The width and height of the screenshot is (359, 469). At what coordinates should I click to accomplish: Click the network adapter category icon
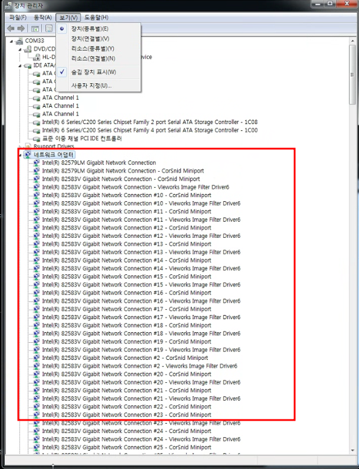pos(28,155)
